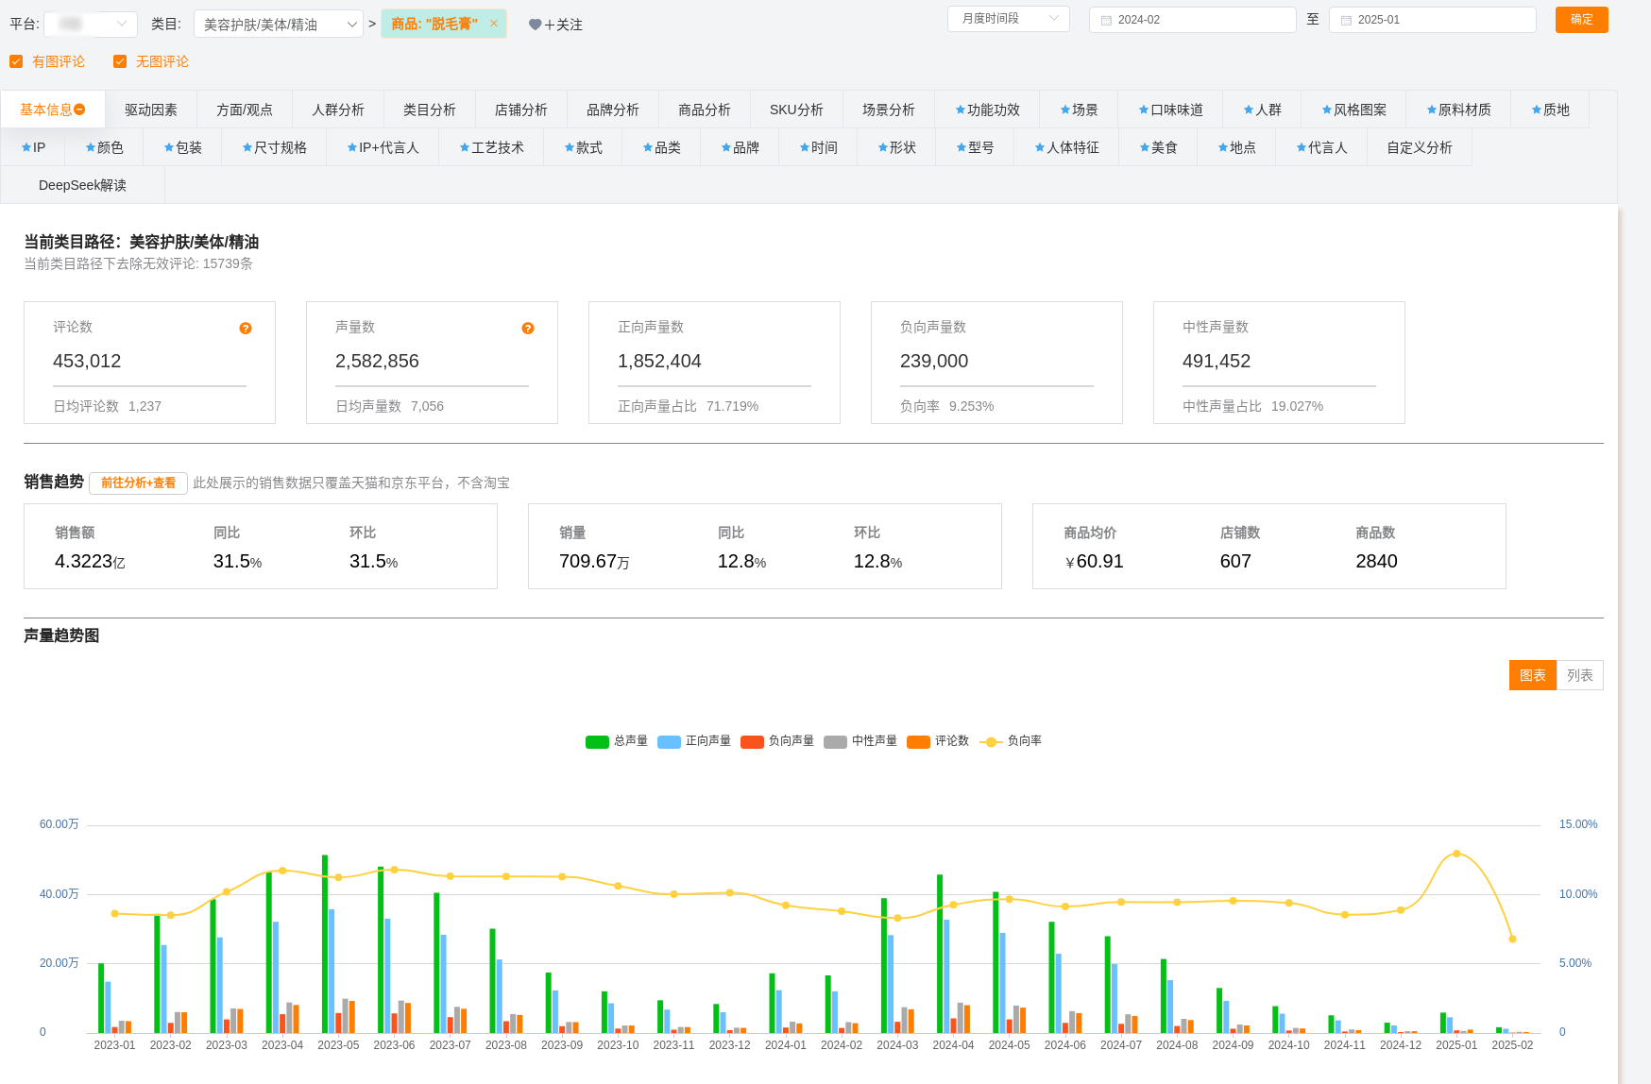Toggle 负向率 line in chart legend
The height and width of the screenshot is (1084, 1651).
pyautogui.click(x=1011, y=741)
